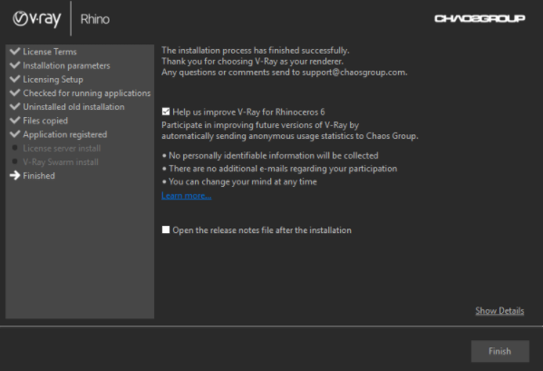Click the Finish button
Image resolution: width=543 pixels, height=371 pixels.
(500, 351)
